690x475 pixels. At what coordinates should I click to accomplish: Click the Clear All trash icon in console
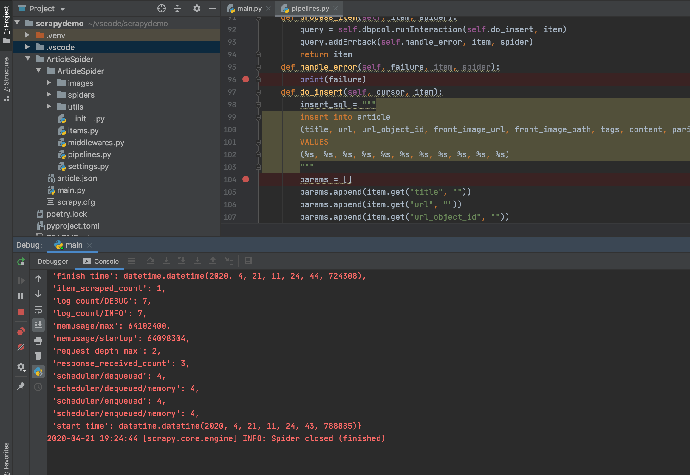38,356
